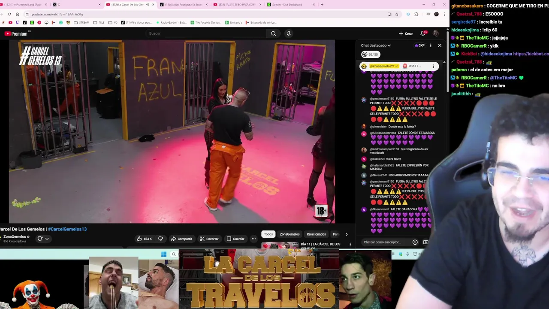
Task: Expand the Chat destacado dropdown
Action: pyautogui.click(x=376, y=45)
